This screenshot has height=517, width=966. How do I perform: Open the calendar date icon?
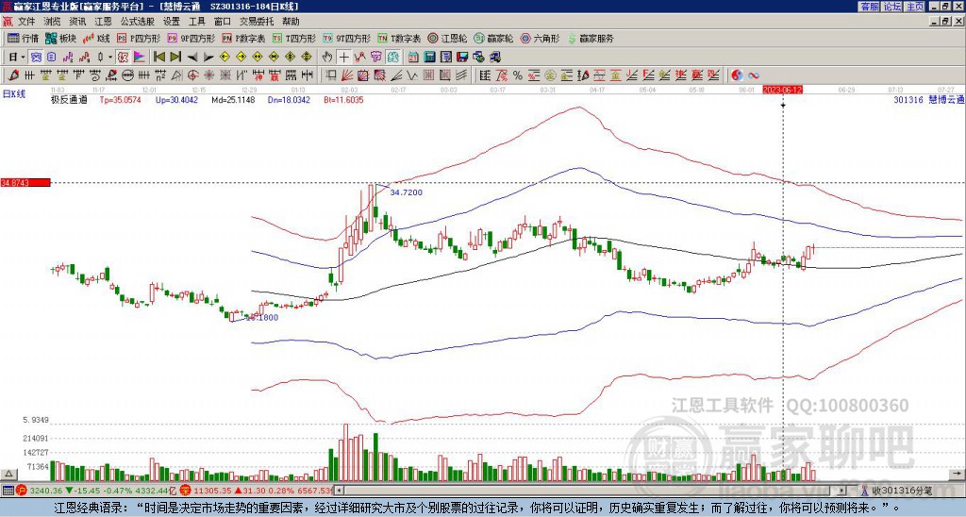(x=414, y=58)
